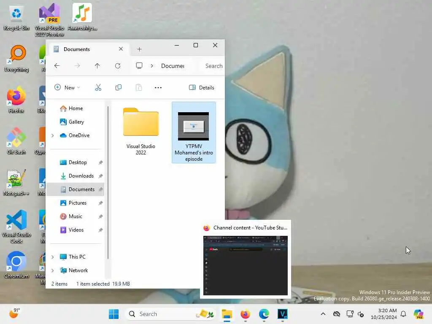
Task: Open Videos in Quick access
Action: coord(76,230)
